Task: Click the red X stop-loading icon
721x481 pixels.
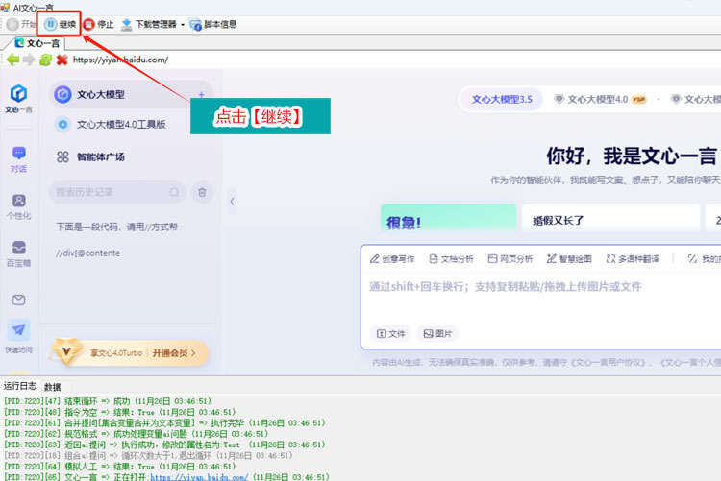Action: pos(62,60)
